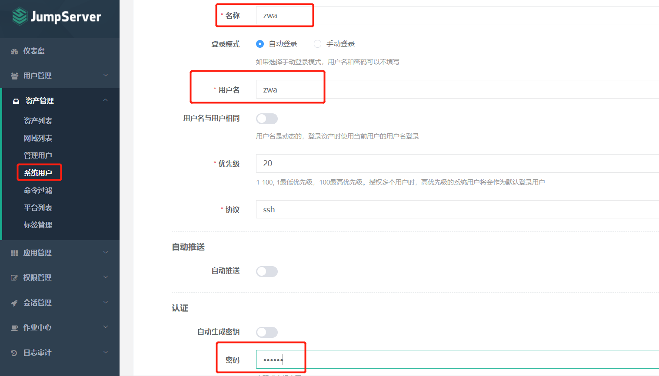Select the 手动登录 radio button
The image size is (659, 376).
(318, 44)
